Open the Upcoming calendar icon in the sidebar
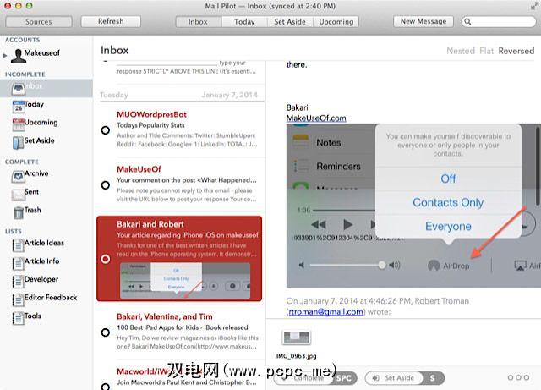The width and height of the screenshot is (541, 390). pyautogui.click(x=19, y=125)
